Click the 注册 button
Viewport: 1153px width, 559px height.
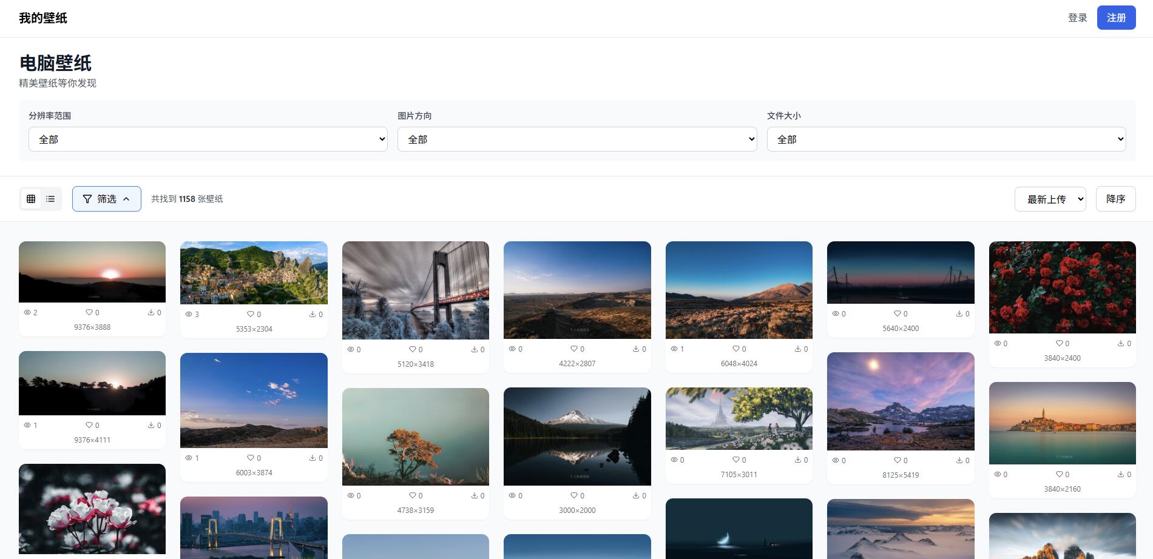click(x=1116, y=18)
